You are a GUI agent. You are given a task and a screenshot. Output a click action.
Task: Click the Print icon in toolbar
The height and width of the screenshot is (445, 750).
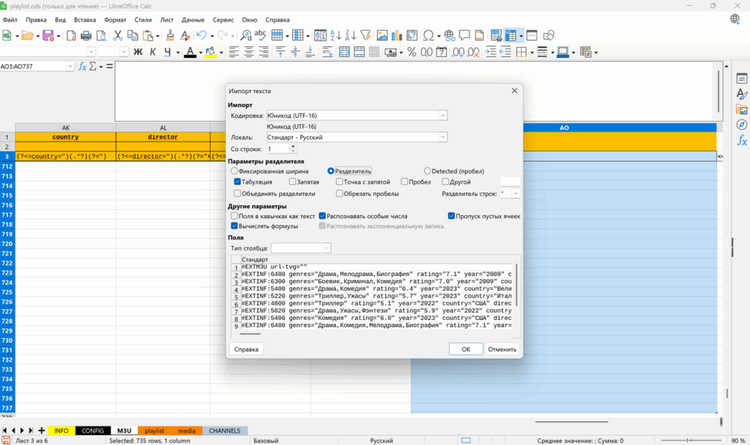click(86, 35)
